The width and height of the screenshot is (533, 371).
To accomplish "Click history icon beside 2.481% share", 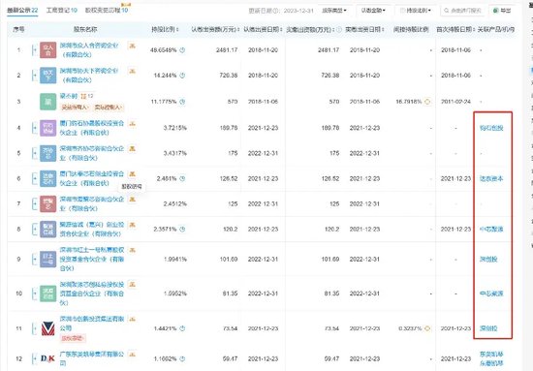I will pyautogui.click(x=182, y=178).
